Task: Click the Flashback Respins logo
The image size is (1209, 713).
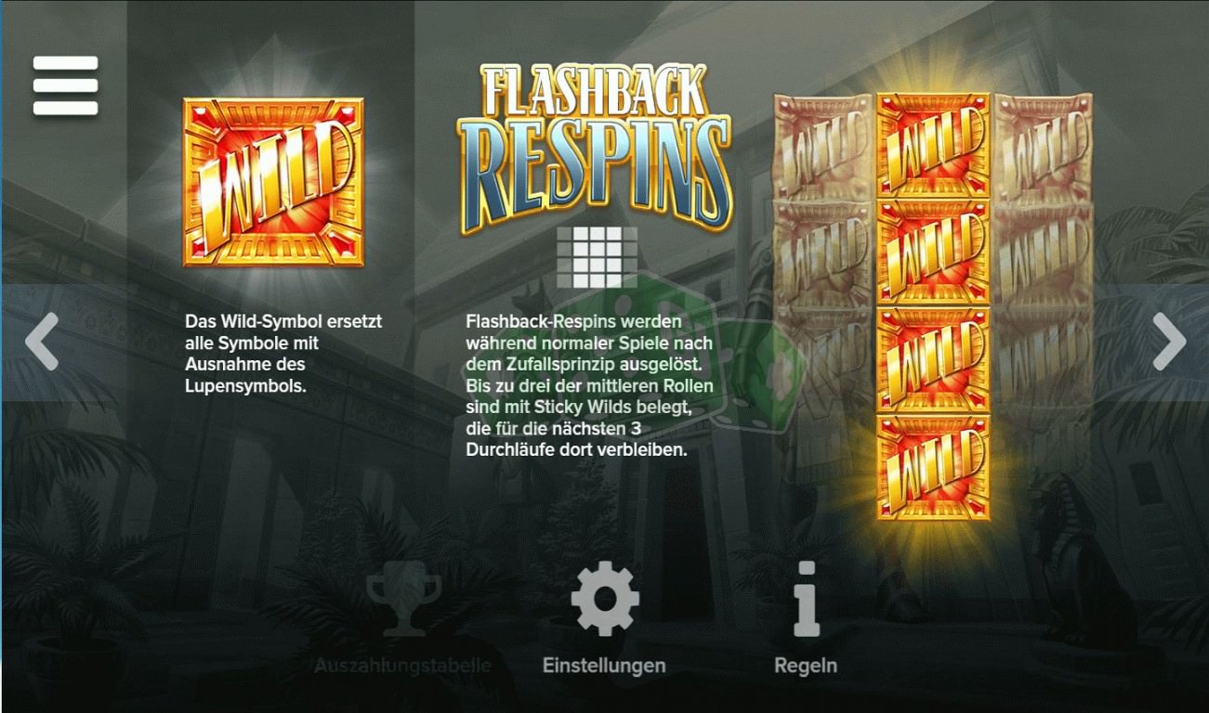Action: [x=596, y=147]
